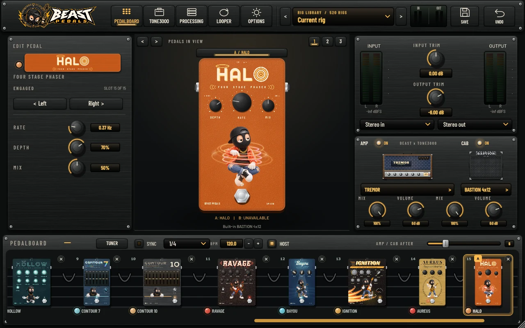Toggle the HOST tempo checkbox
525x328 pixels.
(272, 244)
